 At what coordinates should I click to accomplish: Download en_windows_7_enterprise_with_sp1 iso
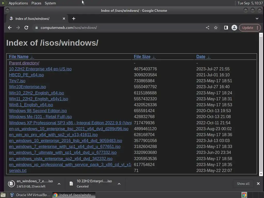(65, 146)
